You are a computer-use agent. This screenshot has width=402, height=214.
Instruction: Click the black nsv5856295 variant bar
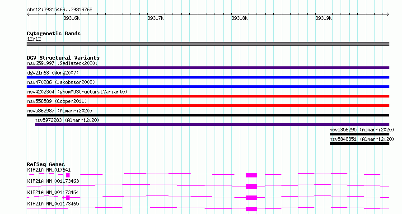point(360,134)
